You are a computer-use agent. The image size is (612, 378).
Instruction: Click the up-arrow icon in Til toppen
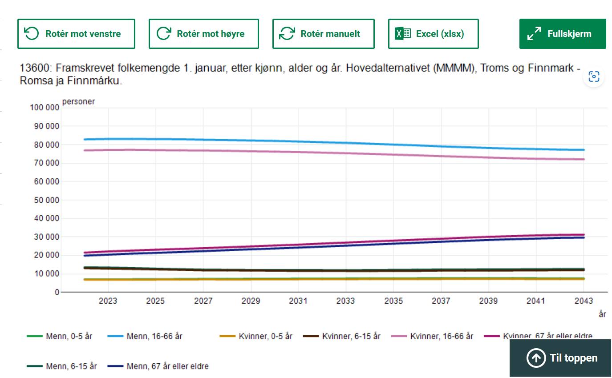535,358
